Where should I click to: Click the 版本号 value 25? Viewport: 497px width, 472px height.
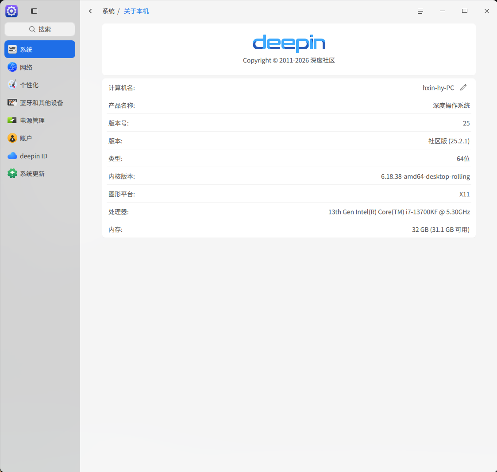click(x=466, y=123)
